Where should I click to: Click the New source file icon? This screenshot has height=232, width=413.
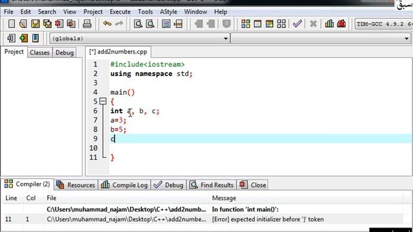point(12,24)
